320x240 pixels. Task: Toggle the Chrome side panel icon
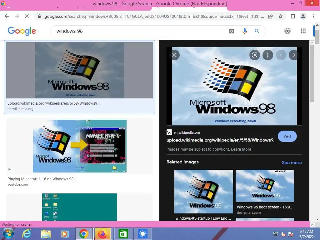tap(293, 16)
